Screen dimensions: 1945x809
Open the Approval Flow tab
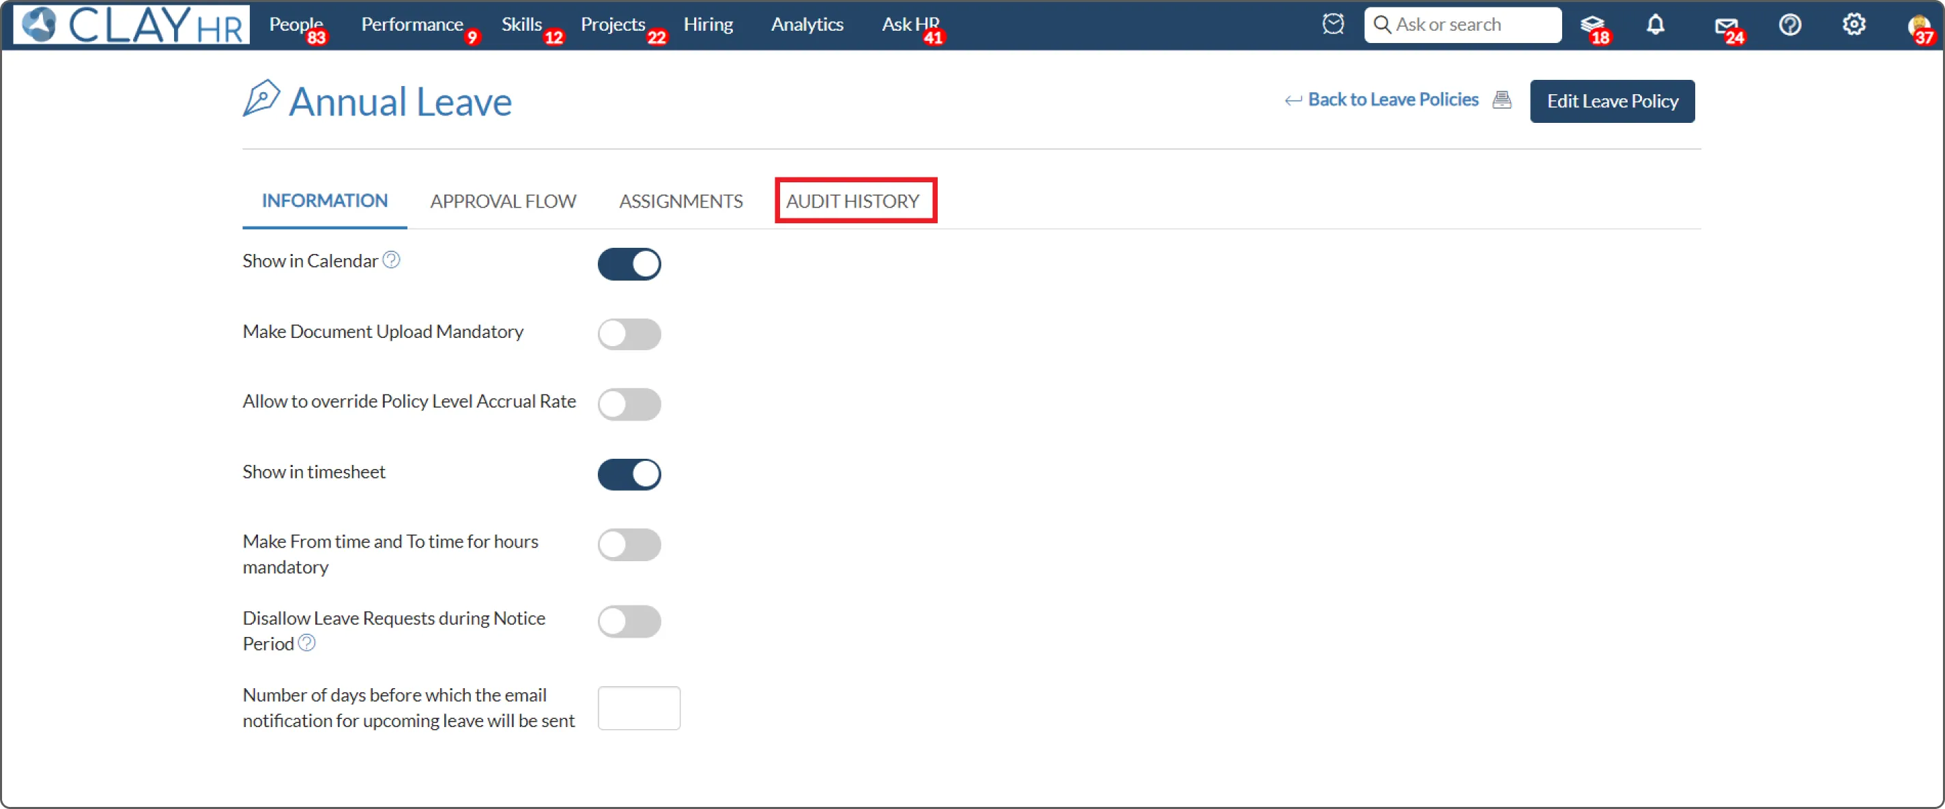coord(503,201)
